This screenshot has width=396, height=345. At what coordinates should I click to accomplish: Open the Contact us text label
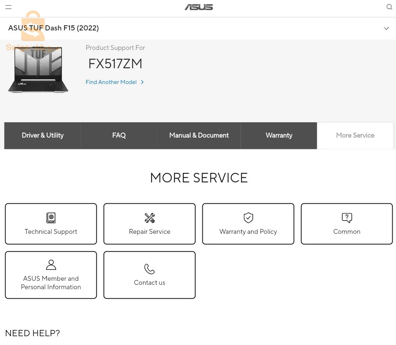tap(150, 283)
